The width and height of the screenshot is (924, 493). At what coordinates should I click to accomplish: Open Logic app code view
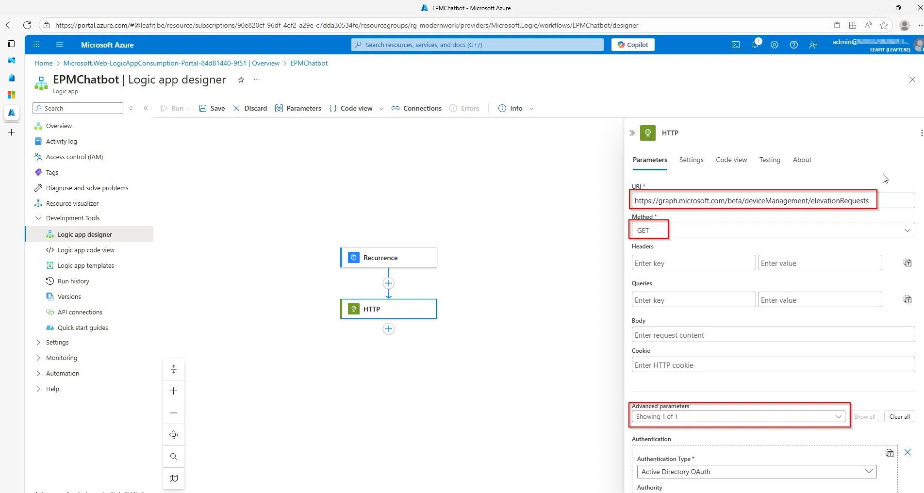tap(86, 250)
